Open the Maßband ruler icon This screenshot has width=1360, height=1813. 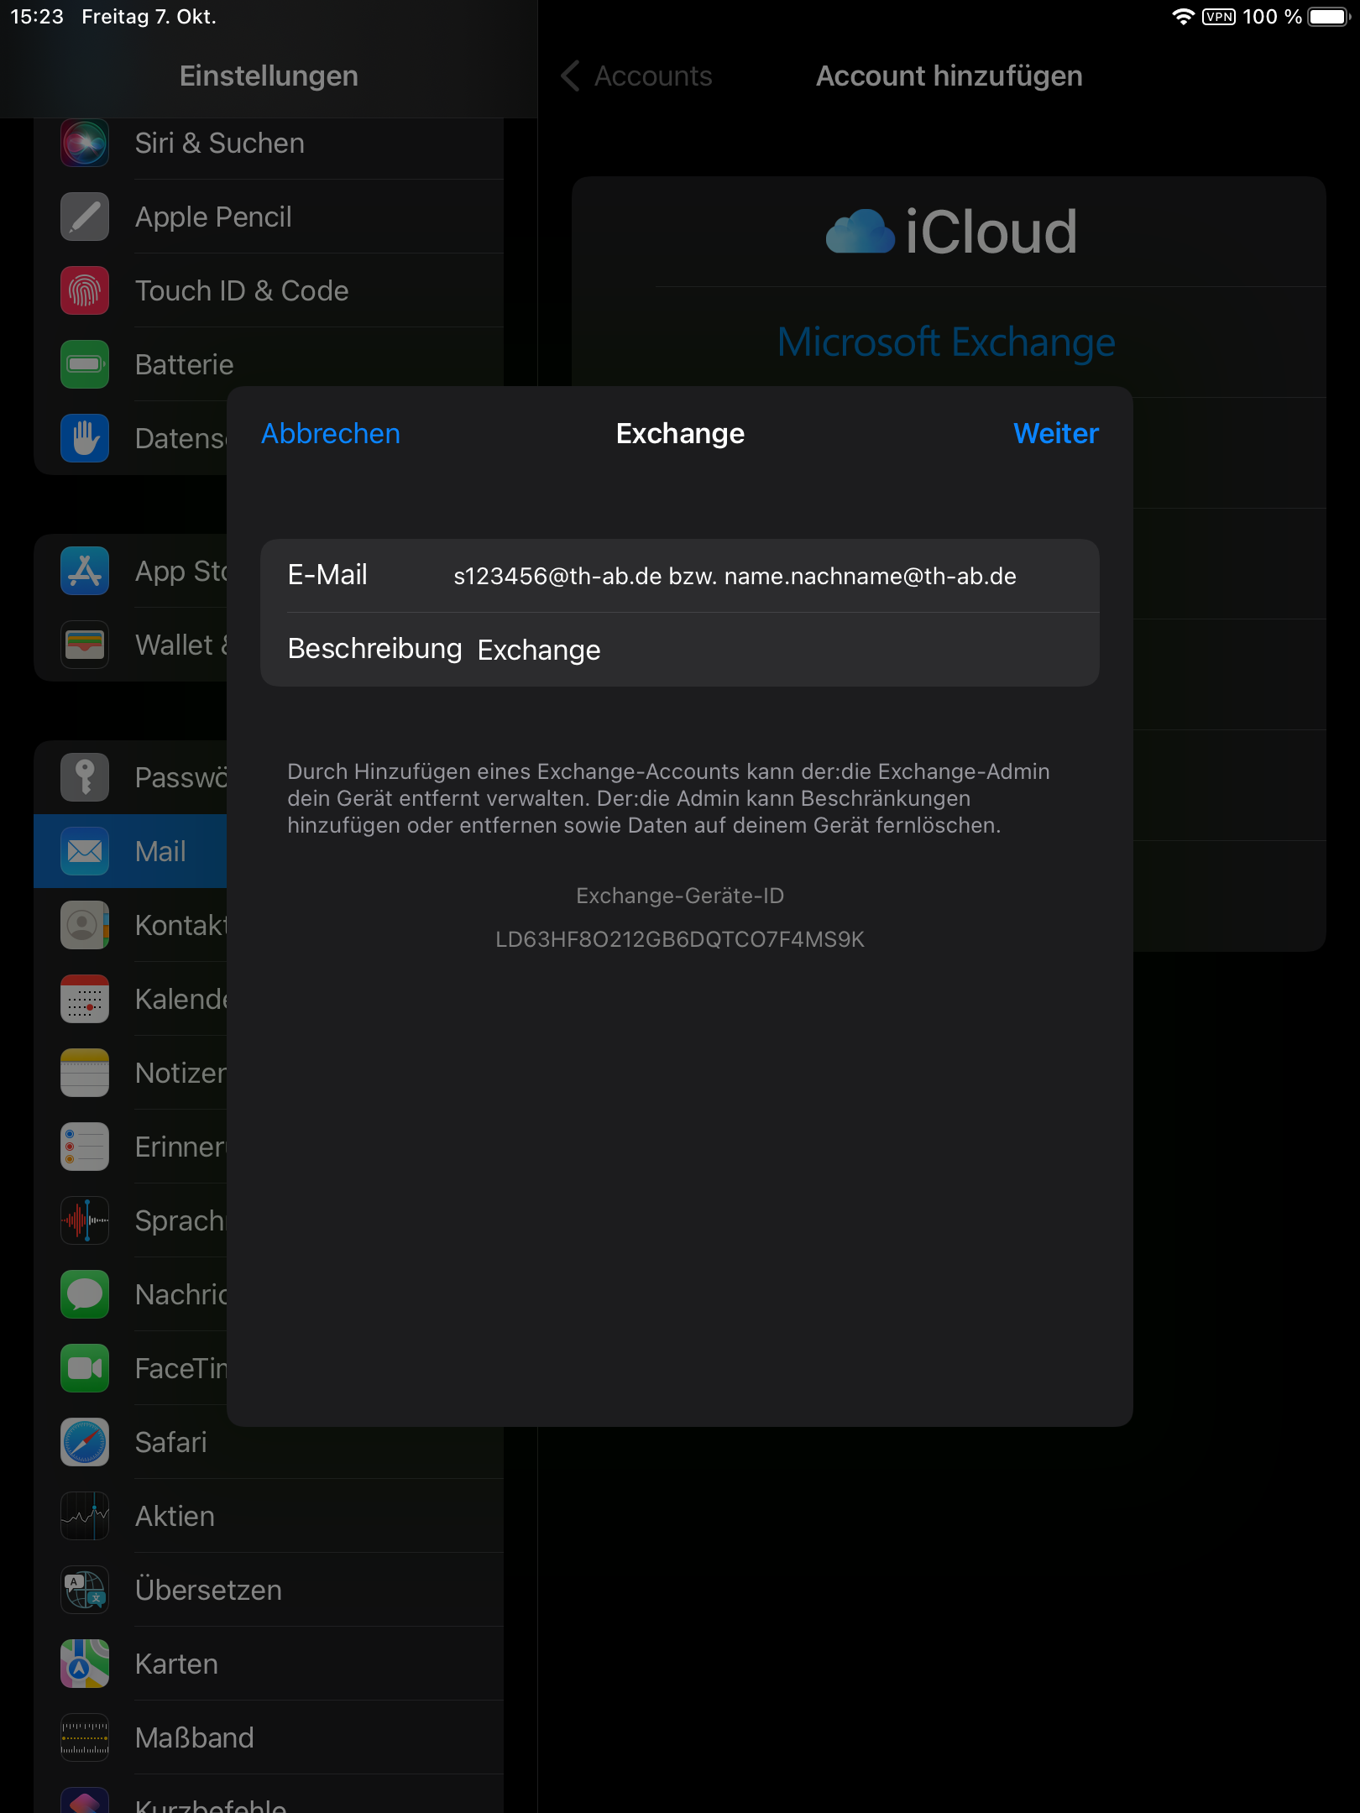tap(85, 1737)
